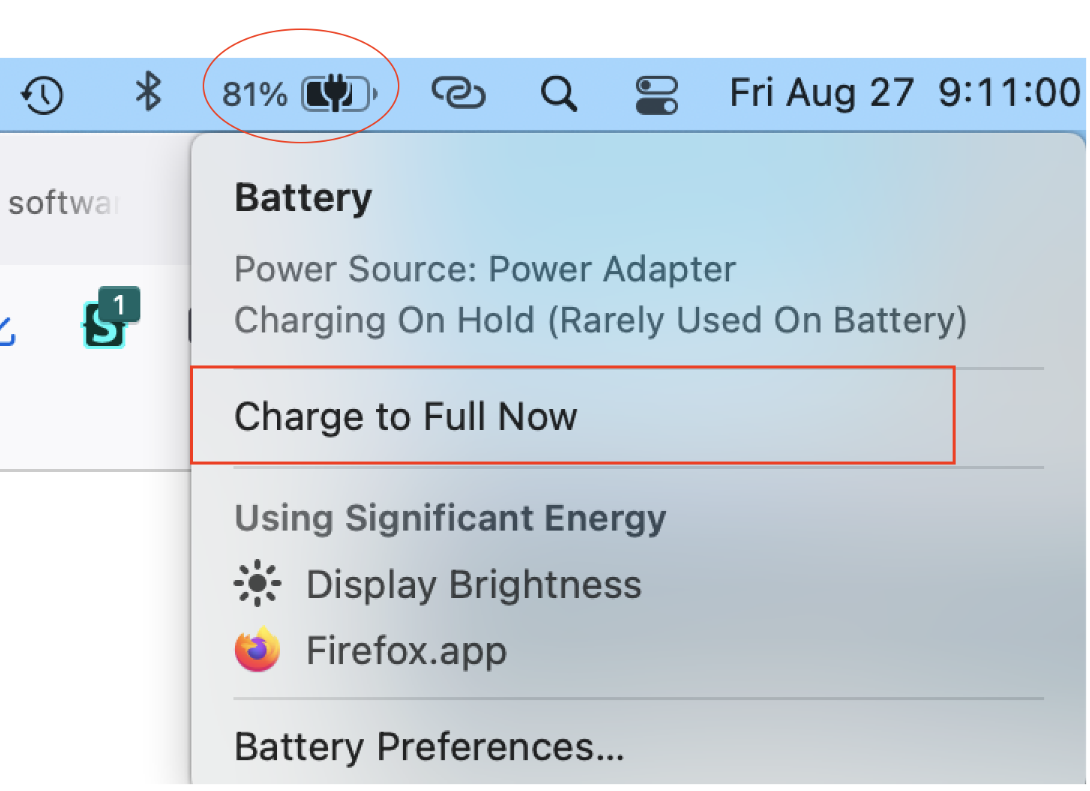This screenshot has width=1090, height=791.
Task: Click the 81% battery percentage text
Action: (254, 95)
